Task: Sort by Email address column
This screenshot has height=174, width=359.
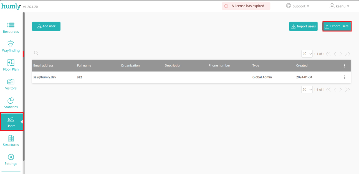Action: [43, 66]
